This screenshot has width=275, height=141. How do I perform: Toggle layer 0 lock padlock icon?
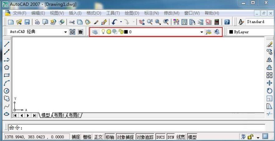[x=121, y=32]
